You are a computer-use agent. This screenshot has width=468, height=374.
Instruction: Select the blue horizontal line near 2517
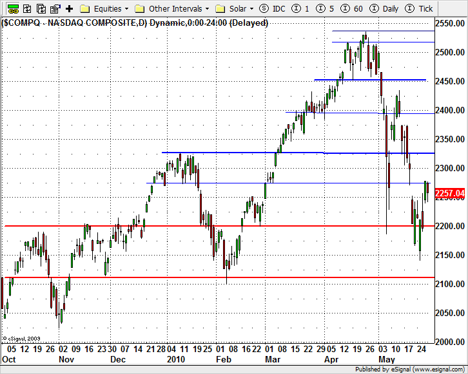point(384,42)
